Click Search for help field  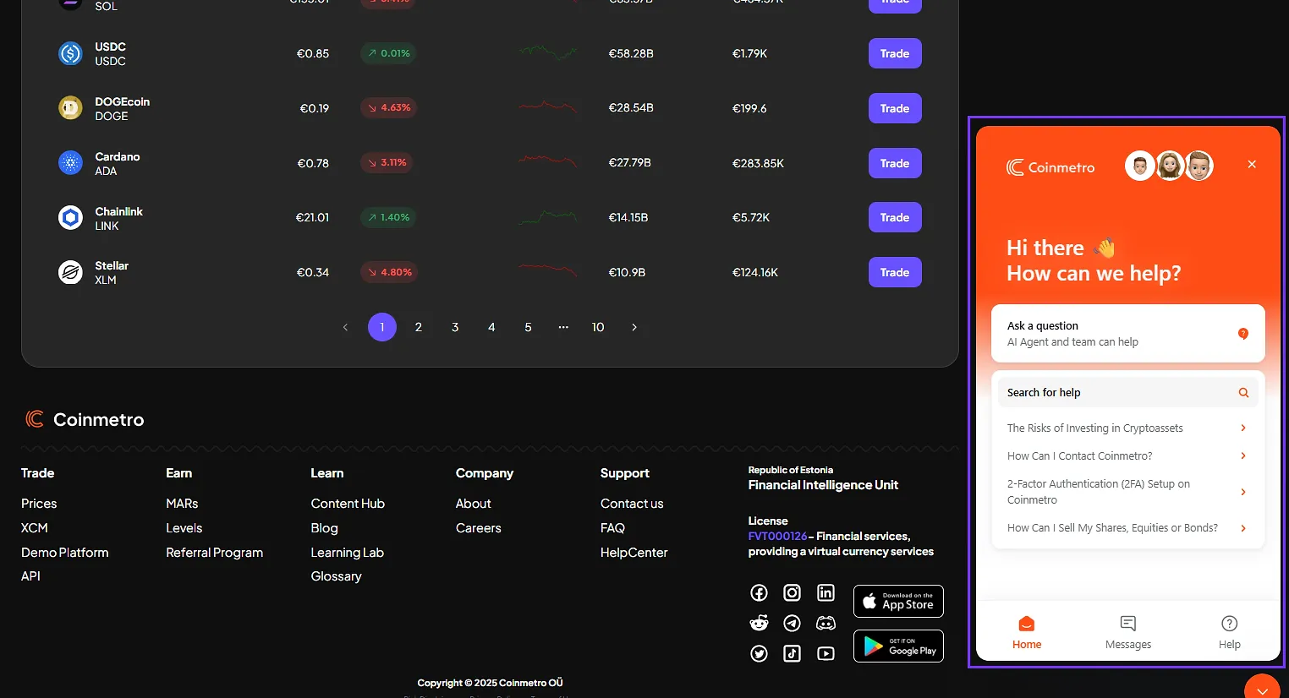click(x=1127, y=392)
